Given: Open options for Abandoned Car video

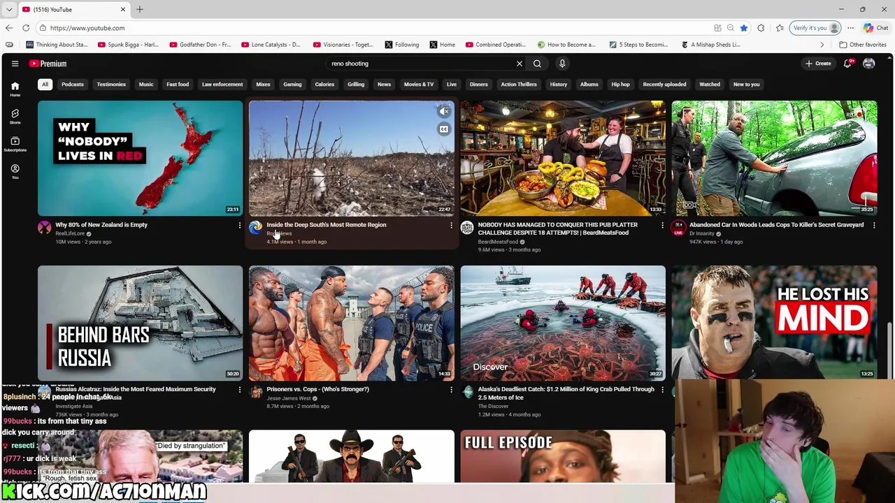Looking at the screenshot, I should 873,225.
